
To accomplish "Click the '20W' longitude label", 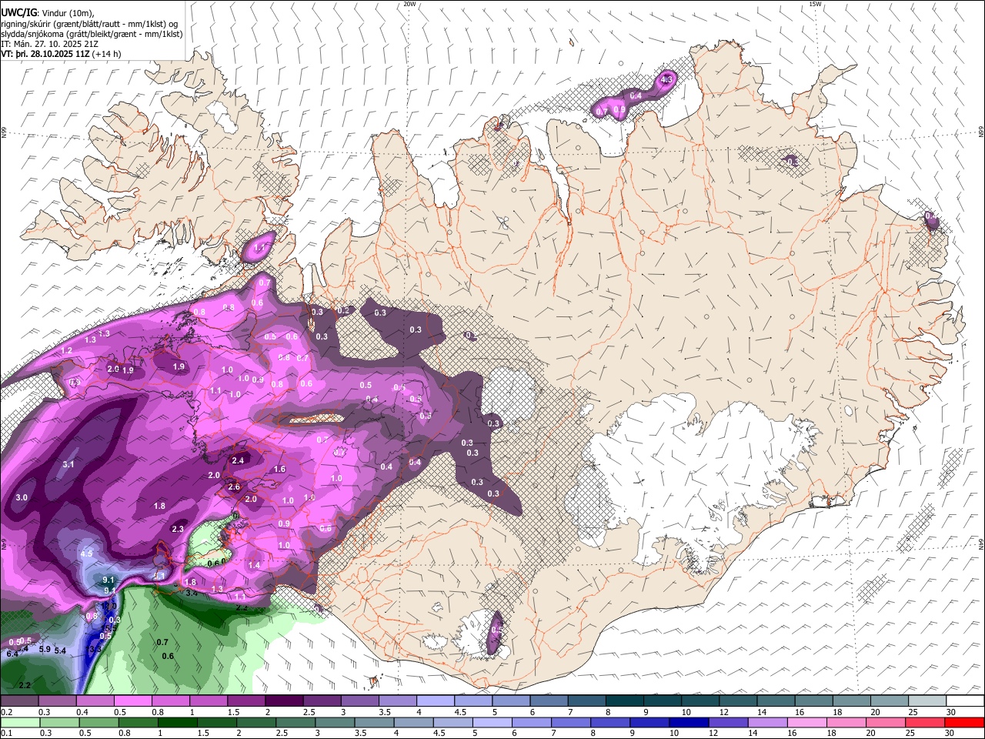I will coord(409,4).
